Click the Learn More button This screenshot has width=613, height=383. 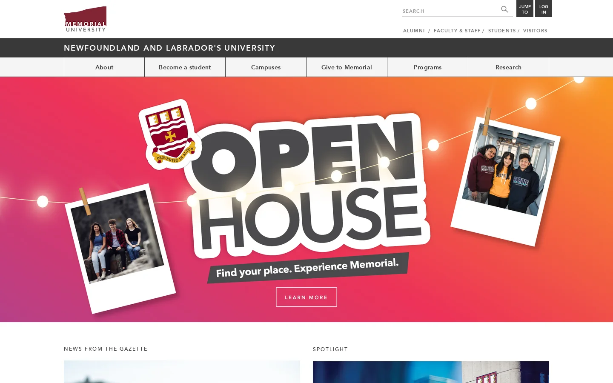point(306,297)
